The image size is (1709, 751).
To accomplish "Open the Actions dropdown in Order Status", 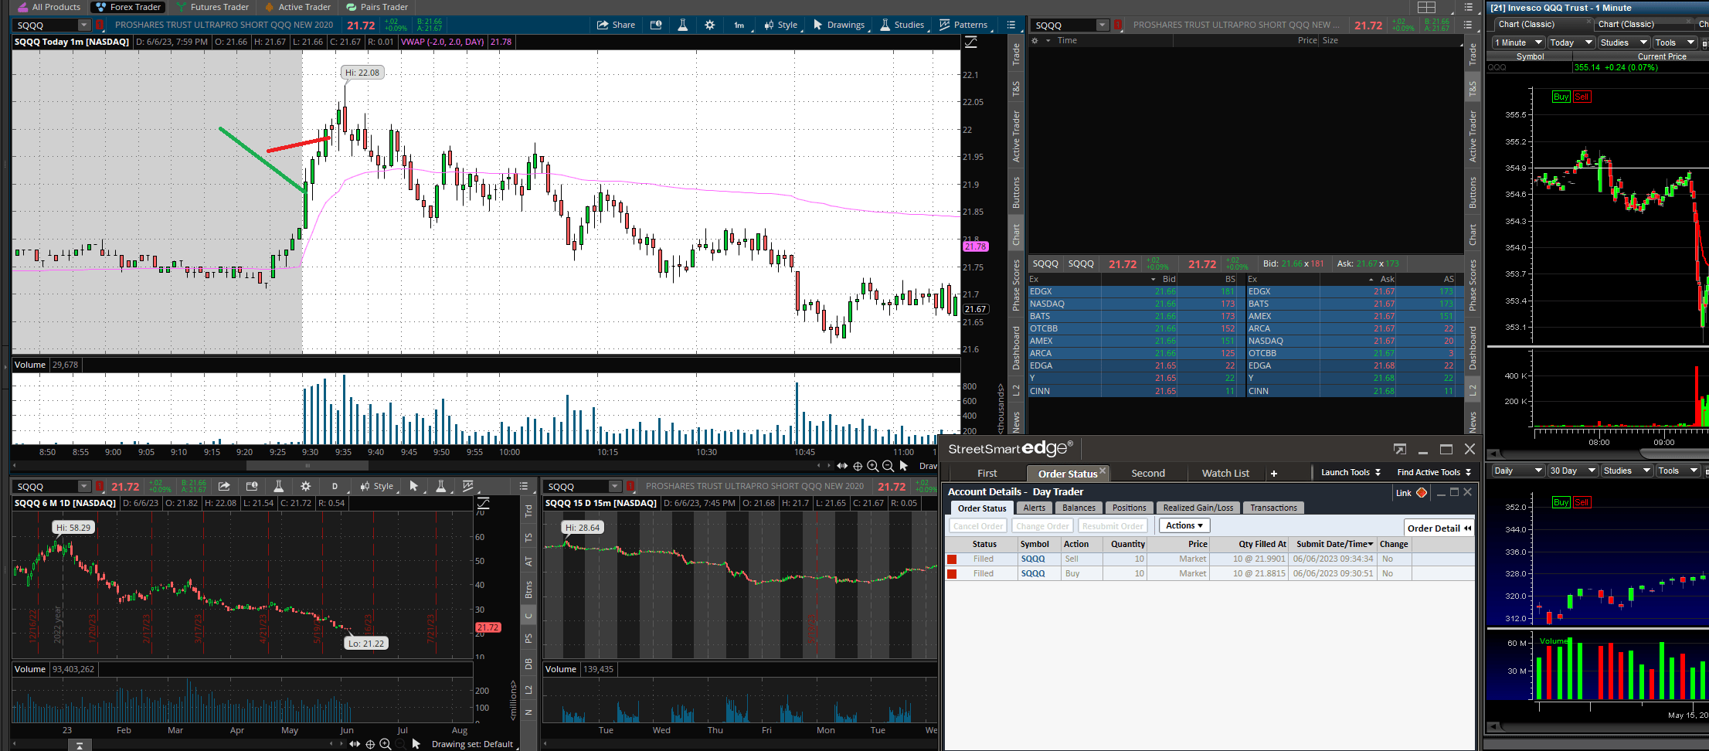I will (x=1184, y=526).
